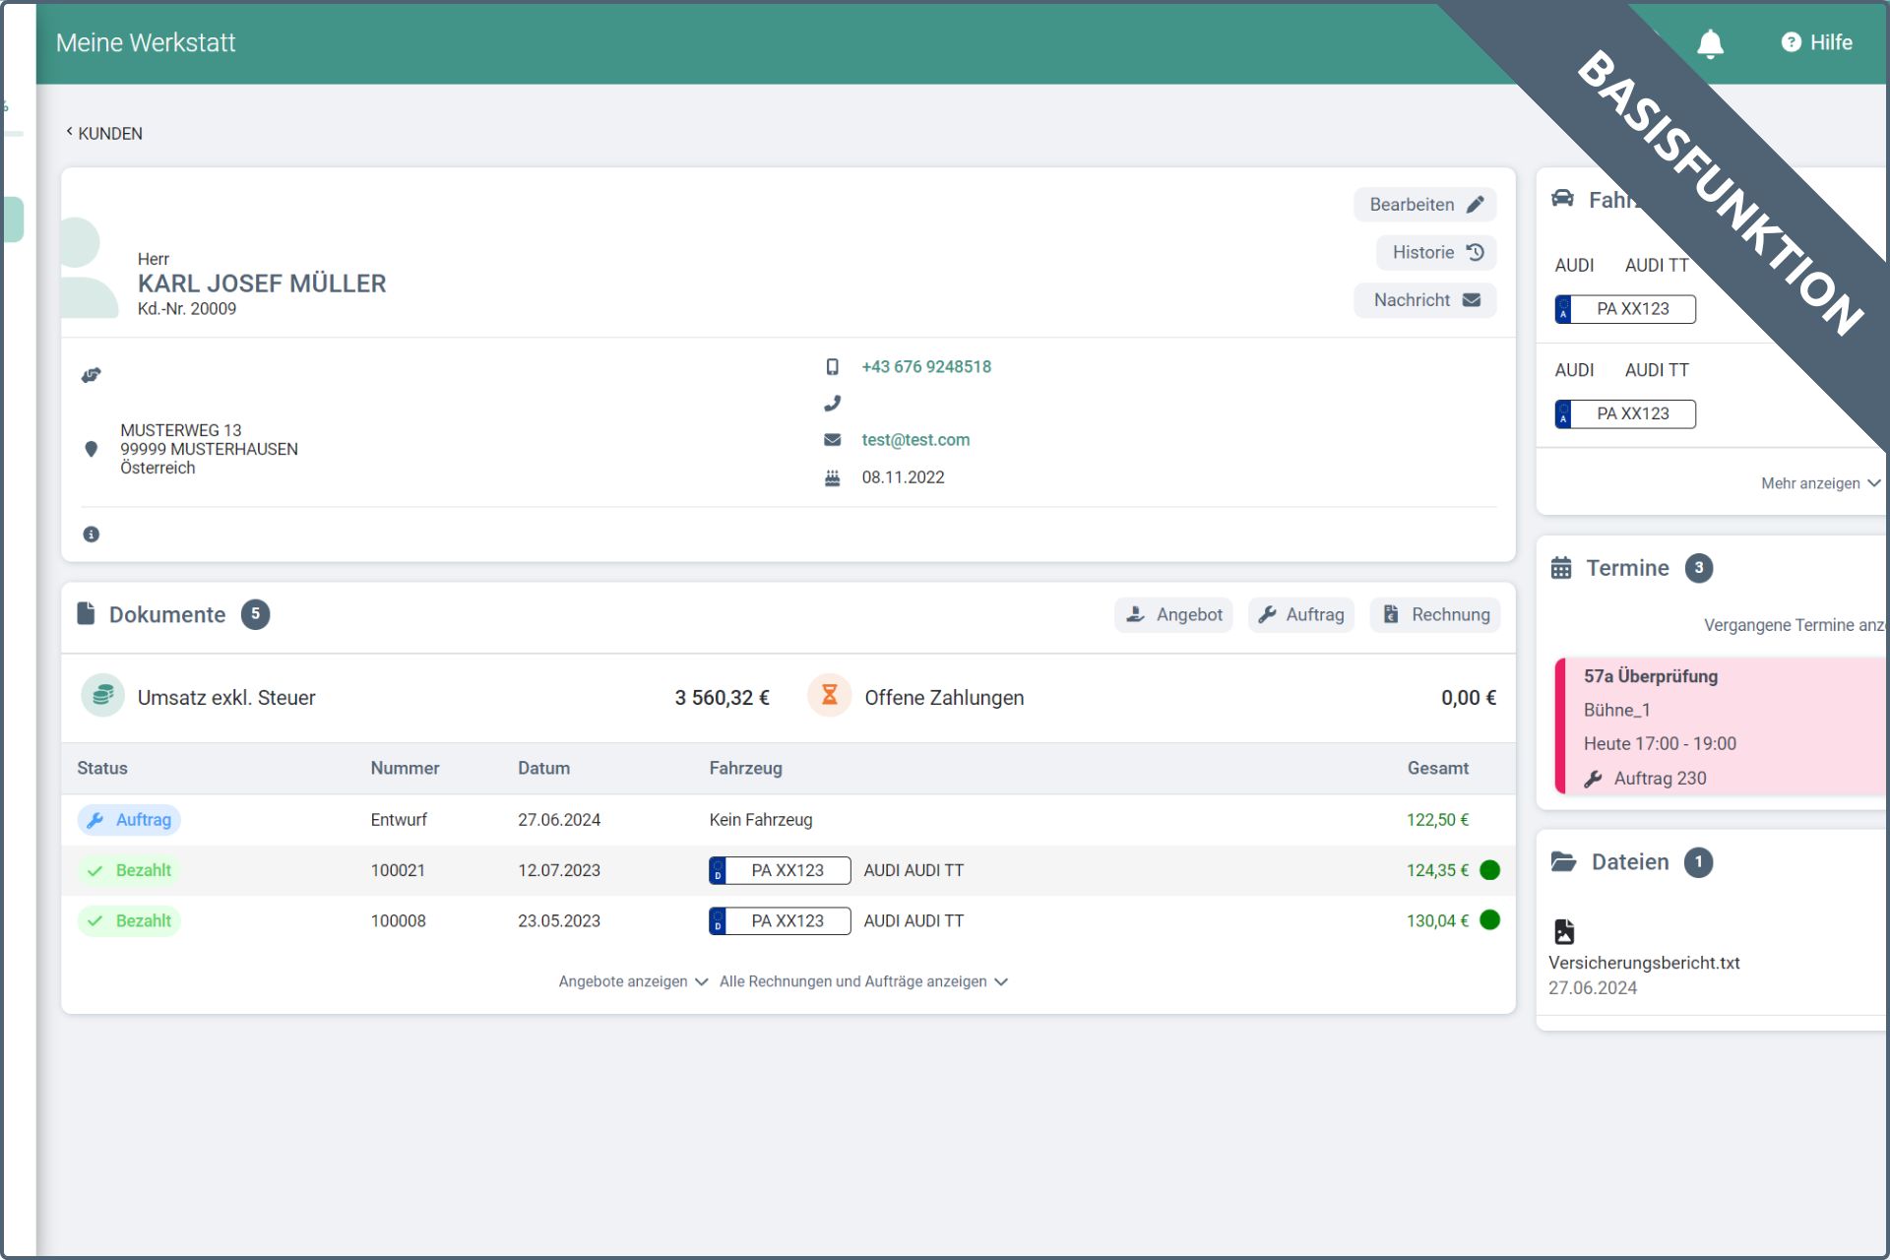Click the Dateien folder icon
Viewport: 1890px width, 1260px height.
1563,862
